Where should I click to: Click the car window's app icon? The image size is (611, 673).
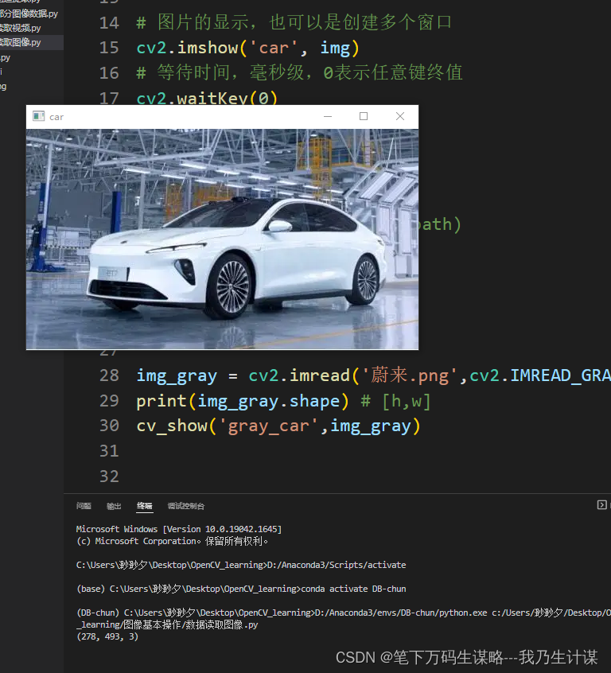(39, 116)
